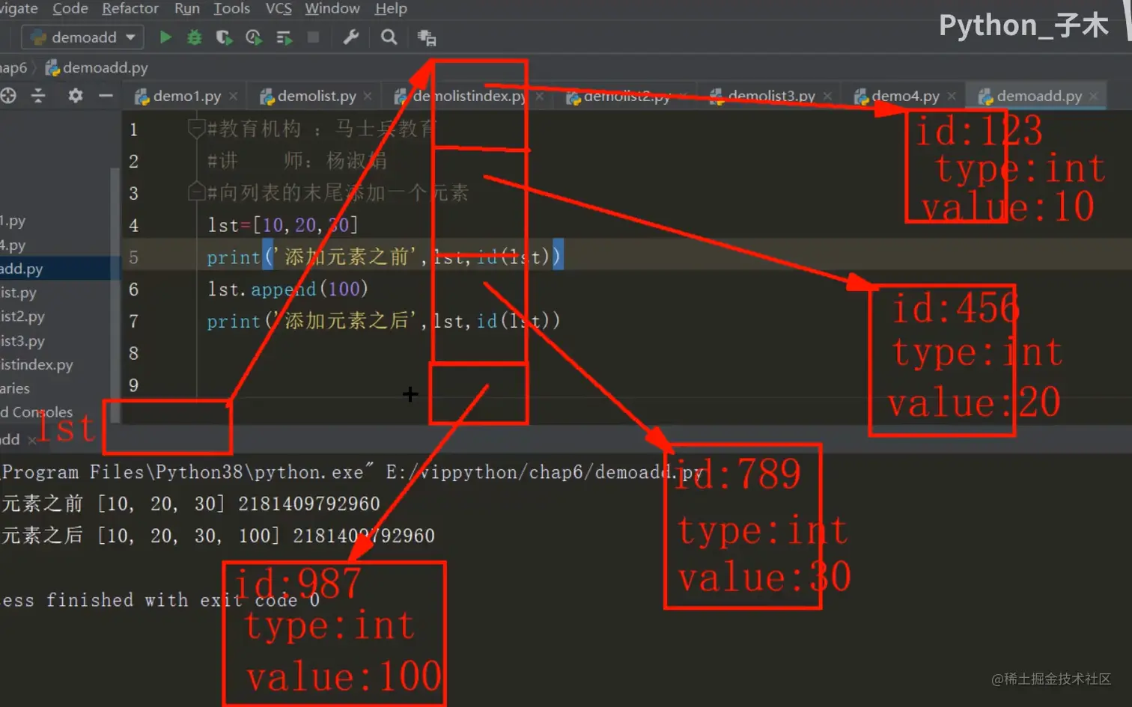Run demoadd with coverage shield icon
Viewport: 1132px width, 707px height.
pos(224,37)
